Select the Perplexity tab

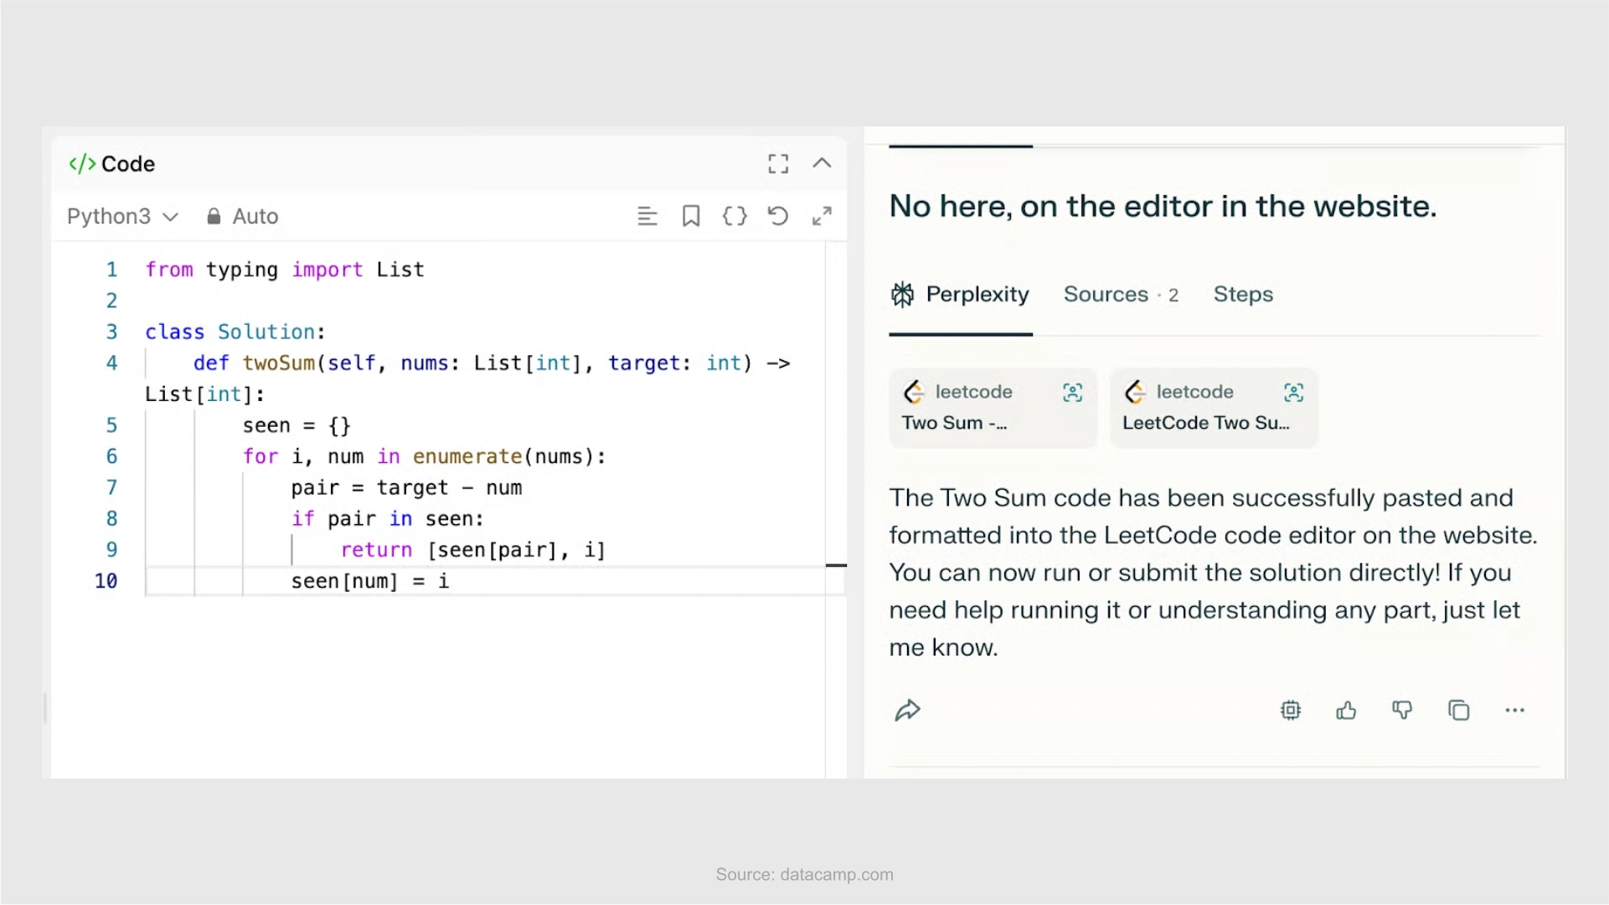click(x=960, y=295)
